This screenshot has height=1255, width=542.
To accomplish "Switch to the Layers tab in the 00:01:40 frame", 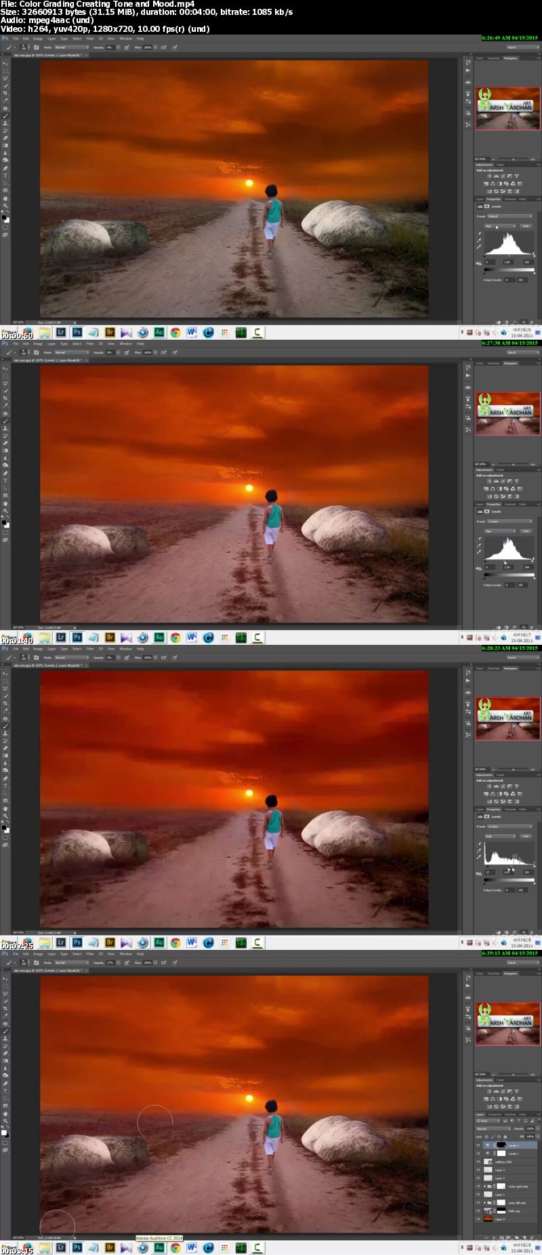I will (x=480, y=504).
